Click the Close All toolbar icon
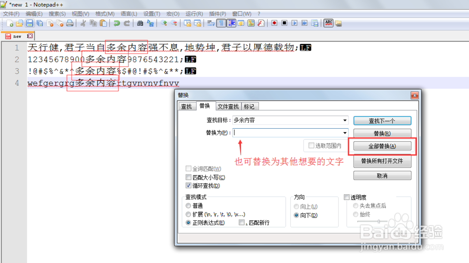The width and height of the screenshot is (469, 263). [x=60, y=23]
